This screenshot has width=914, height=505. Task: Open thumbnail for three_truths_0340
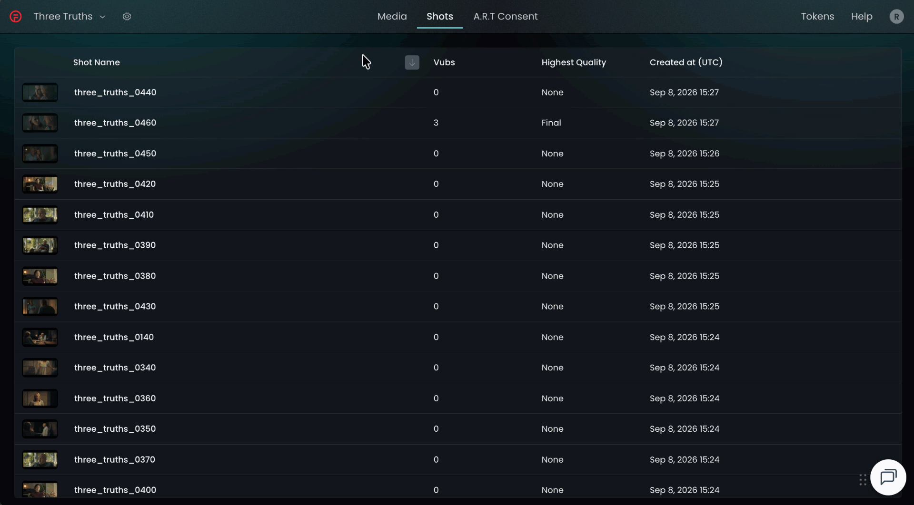coord(40,368)
